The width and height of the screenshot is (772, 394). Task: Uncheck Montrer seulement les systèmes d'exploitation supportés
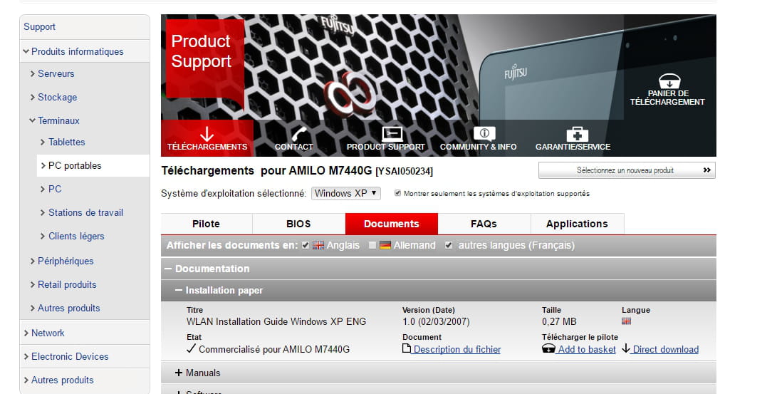[398, 193]
